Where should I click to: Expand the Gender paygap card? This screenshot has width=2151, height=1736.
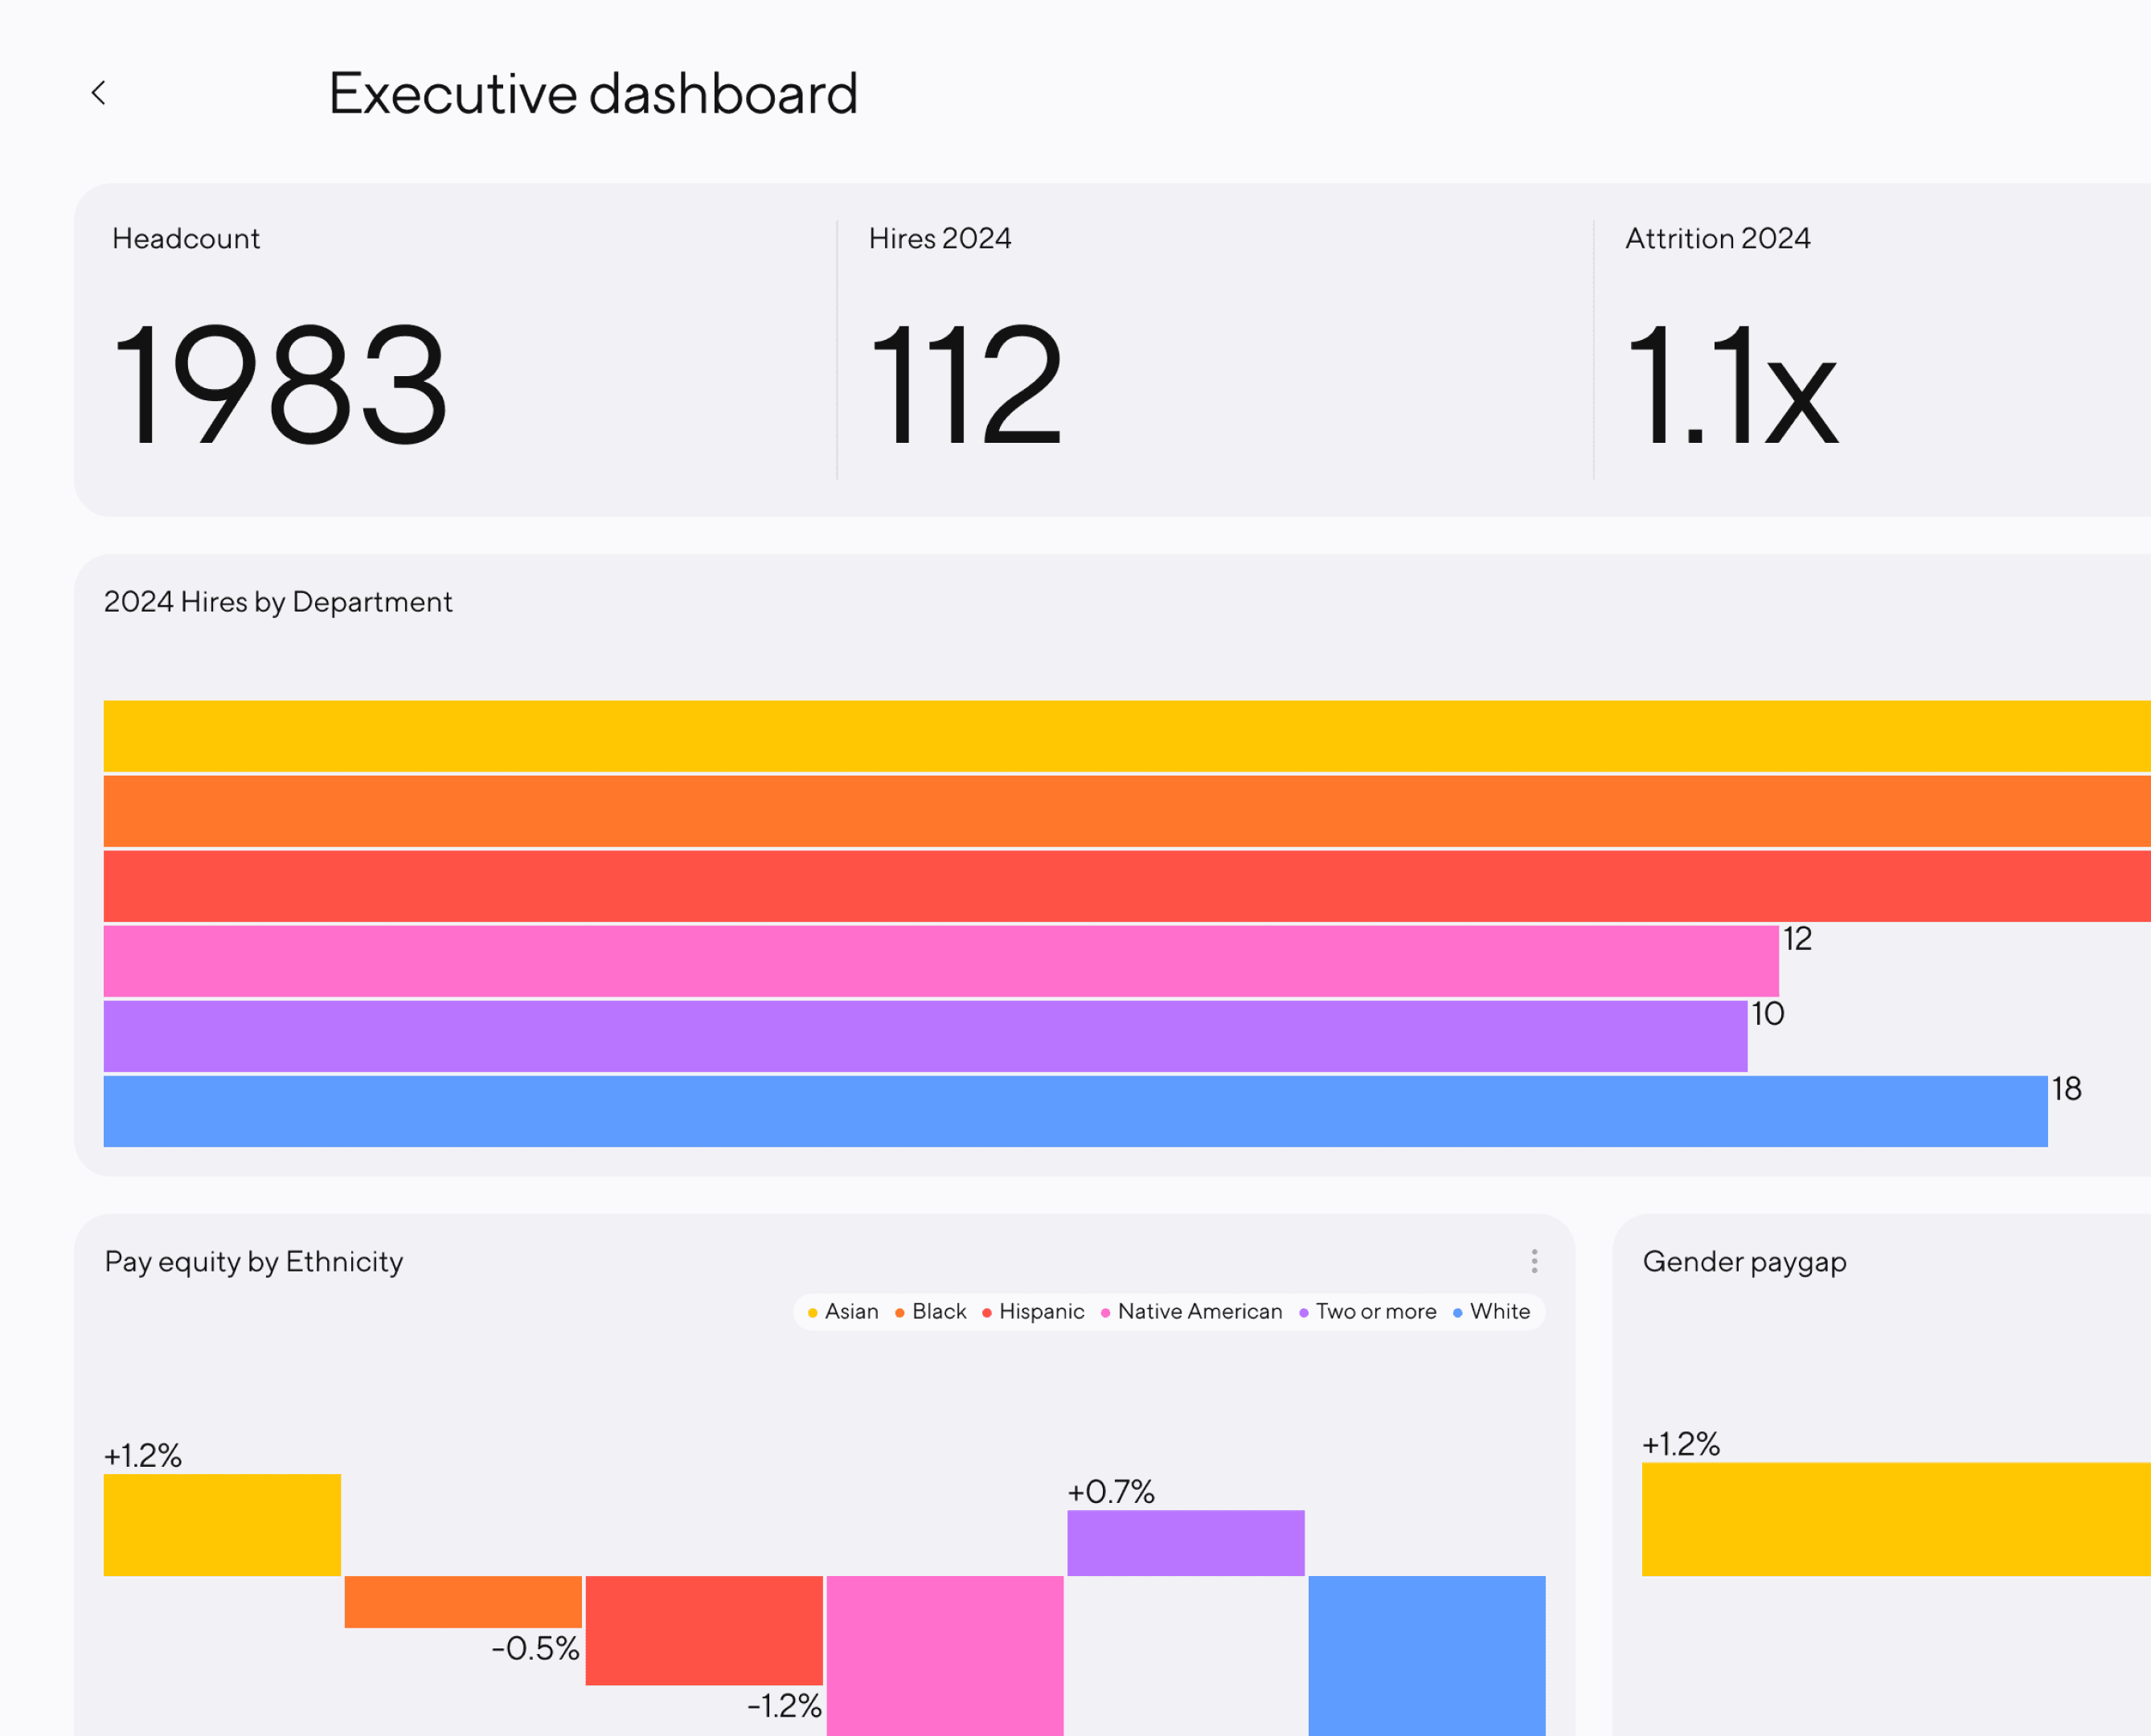click(x=1744, y=1262)
